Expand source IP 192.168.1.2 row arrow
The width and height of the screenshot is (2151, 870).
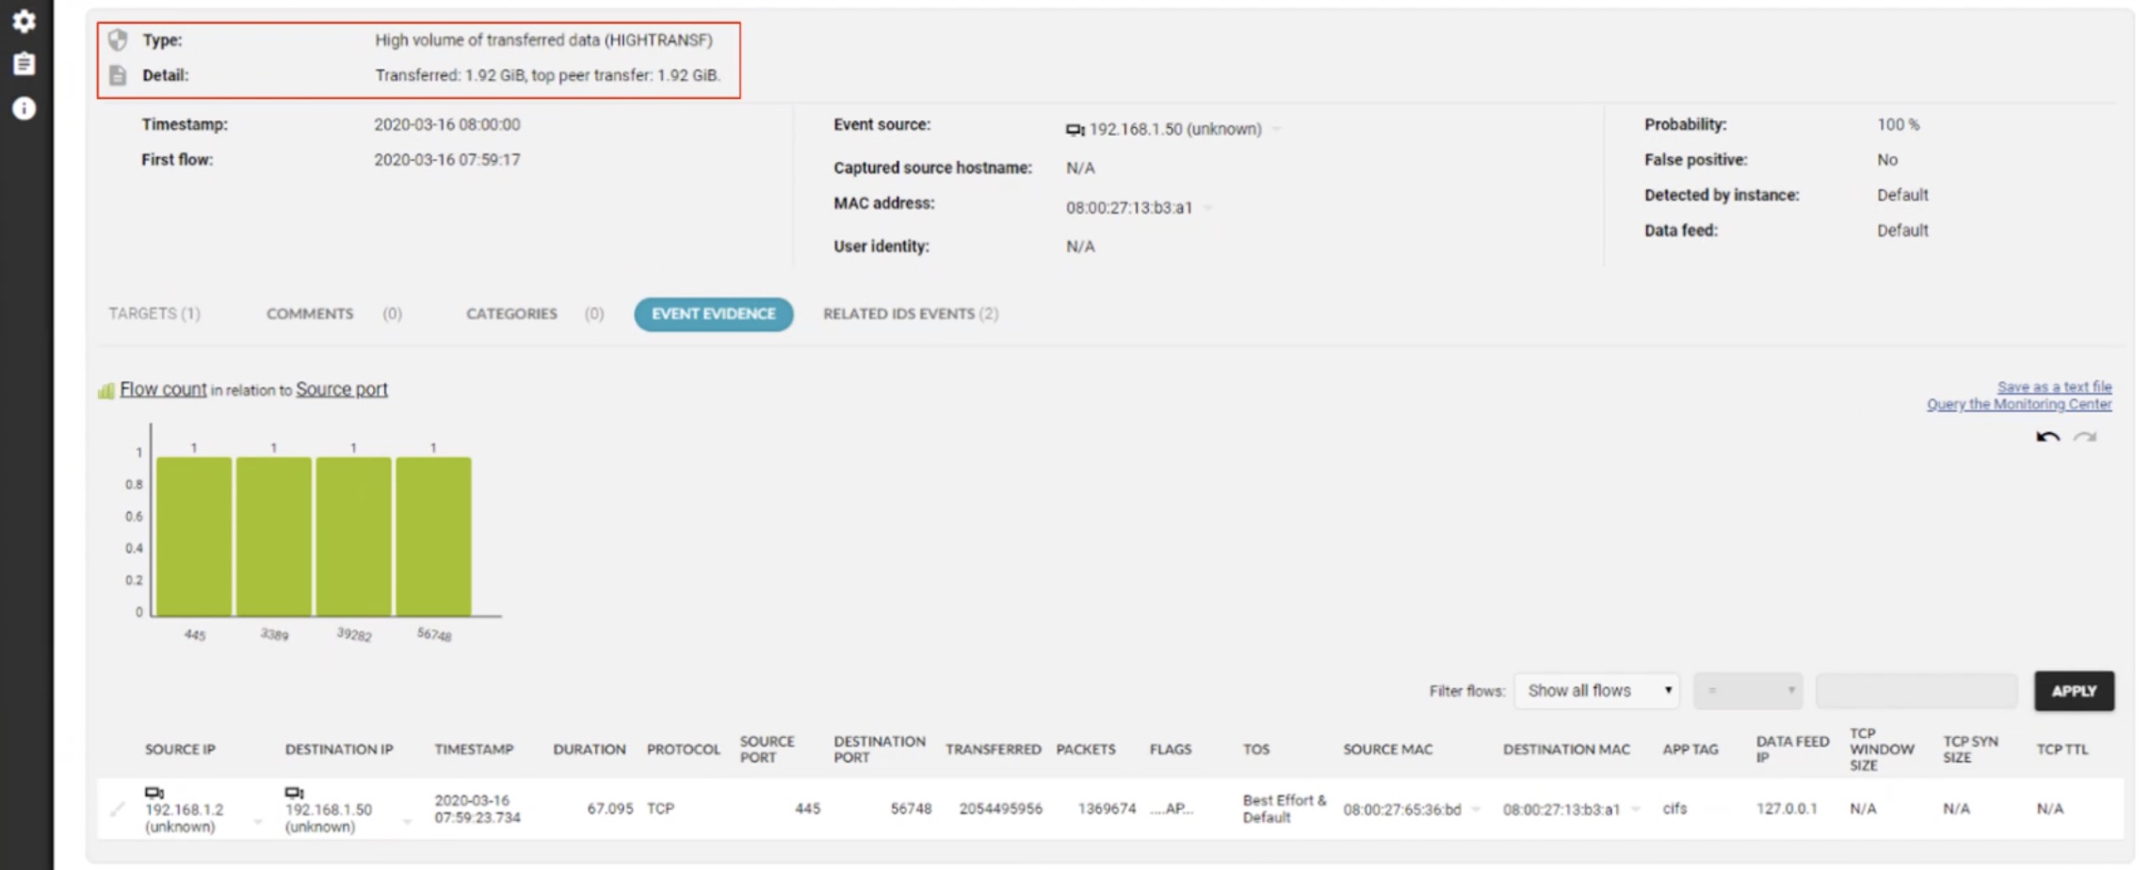tap(257, 822)
